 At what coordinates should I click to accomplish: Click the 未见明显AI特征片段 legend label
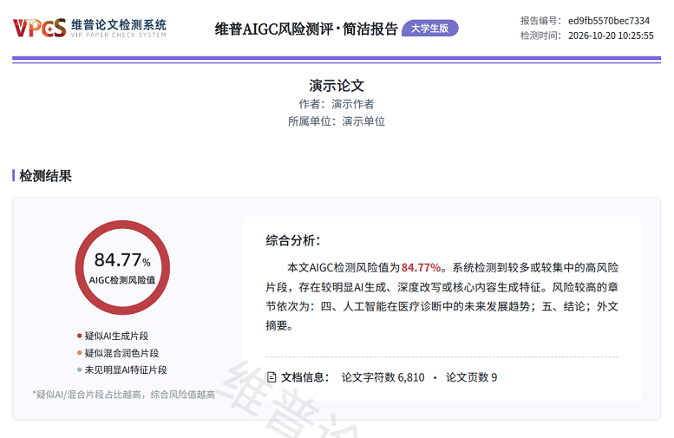point(126,369)
